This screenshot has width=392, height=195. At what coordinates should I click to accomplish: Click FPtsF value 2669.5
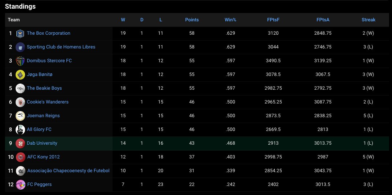pyautogui.click(x=273, y=129)
